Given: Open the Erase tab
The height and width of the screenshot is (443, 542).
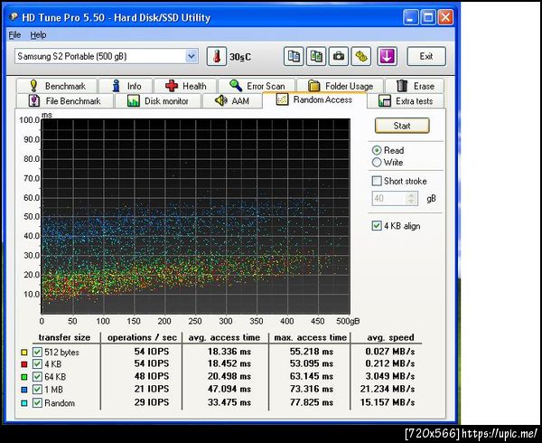Looking at the screenshot, I should pyautogui.click(x=415, y=86).
